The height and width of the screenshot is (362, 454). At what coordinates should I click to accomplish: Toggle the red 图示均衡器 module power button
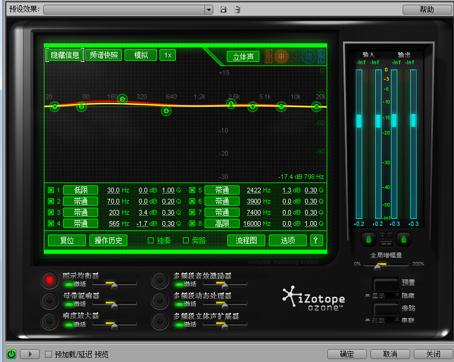pyautogui.click(x=50, y=281)
